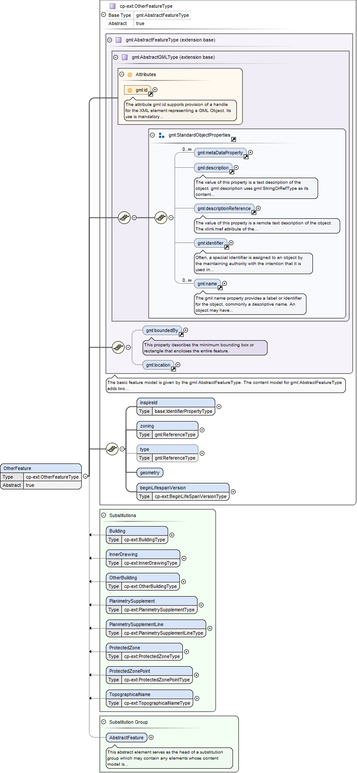Click gml:name reference arrow icon
This screenshot has width=357, height=773.
[220, 288]
